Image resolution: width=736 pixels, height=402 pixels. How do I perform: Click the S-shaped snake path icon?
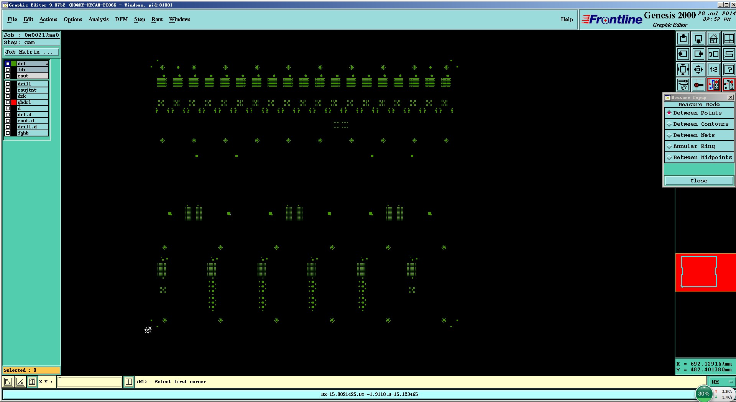(x=729, y=54)
